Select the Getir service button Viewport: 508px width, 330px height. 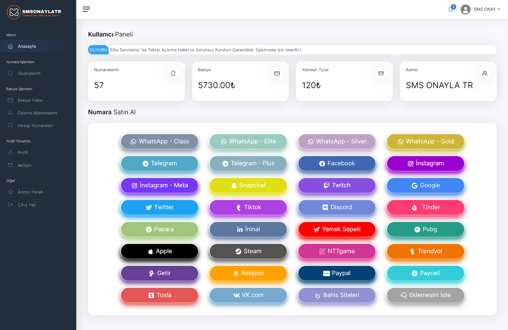click(x=159, y=273)
